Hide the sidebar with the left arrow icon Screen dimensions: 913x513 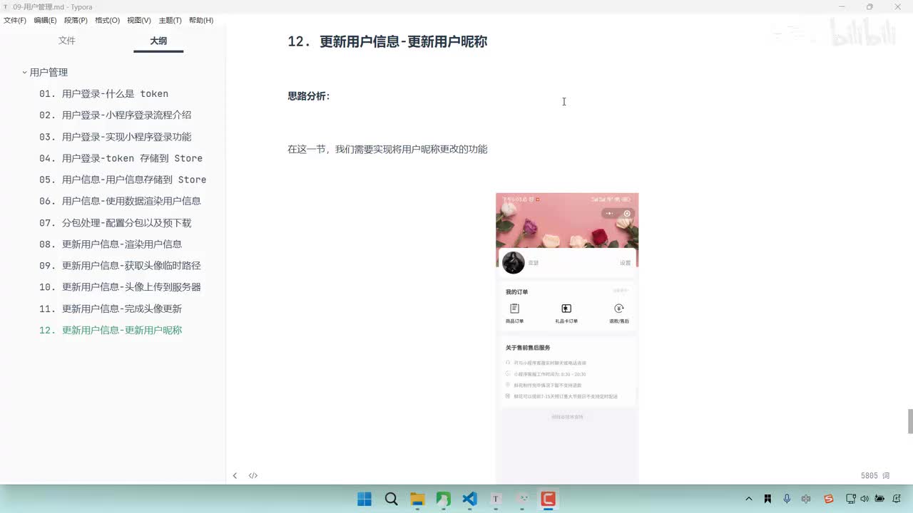235,475
